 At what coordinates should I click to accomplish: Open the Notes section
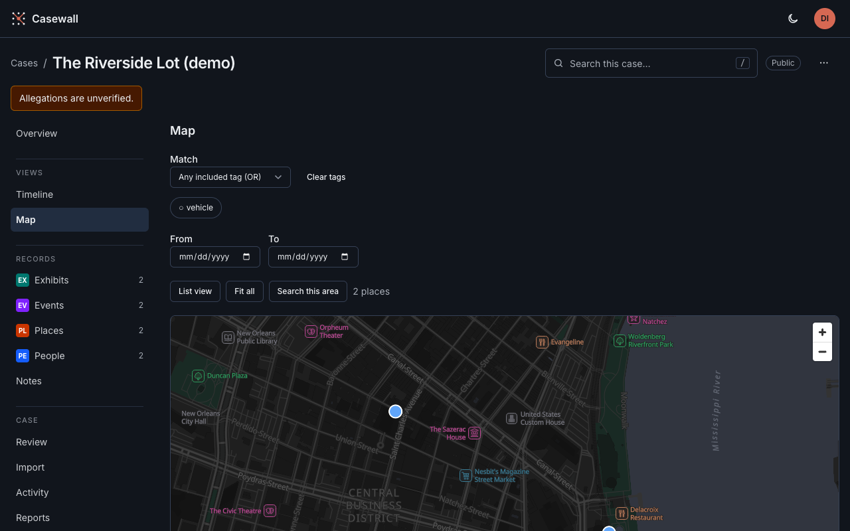(80, 381)
